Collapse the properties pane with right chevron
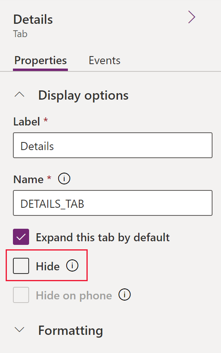This screenshot has width=221, height=353. coord(192,17)
